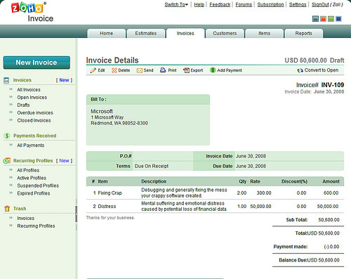Open the Switch To dropdown
Screen dimensions: 351x279
click(x=176, y=4)
